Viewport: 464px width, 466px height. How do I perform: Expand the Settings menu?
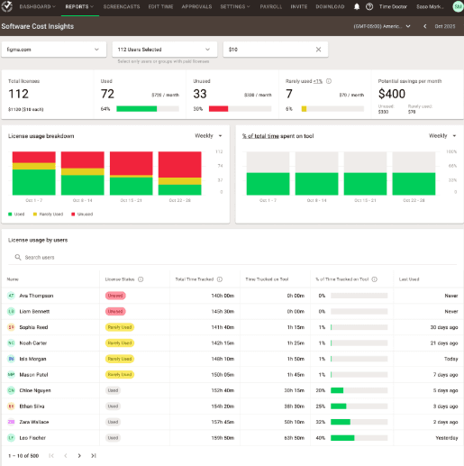click(x=235, y=6)
